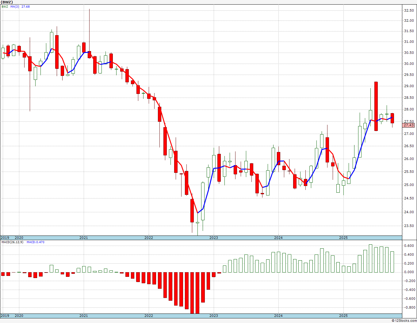417x323 pixels.
Task: Click 2021 on the MACD panel time axis
Action: pyautogui.click(x=84, y=316)
